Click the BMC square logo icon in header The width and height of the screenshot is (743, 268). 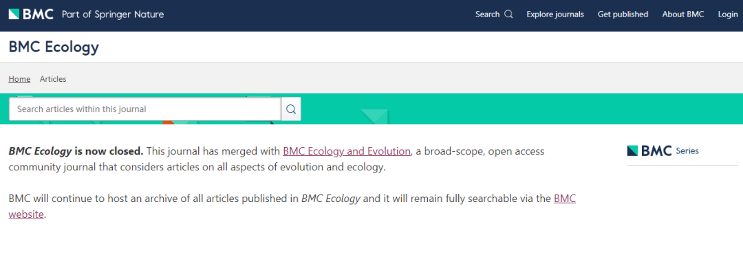14,14
